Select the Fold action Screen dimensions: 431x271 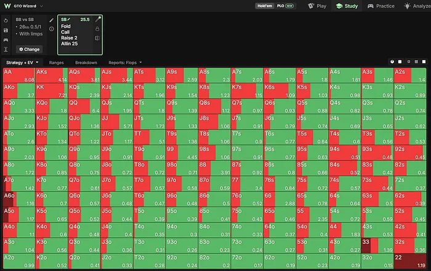(x=66, y=26)
